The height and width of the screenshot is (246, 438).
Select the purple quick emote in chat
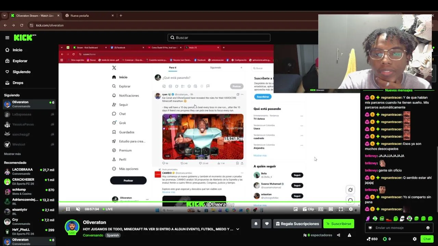[x=368, y=219]
